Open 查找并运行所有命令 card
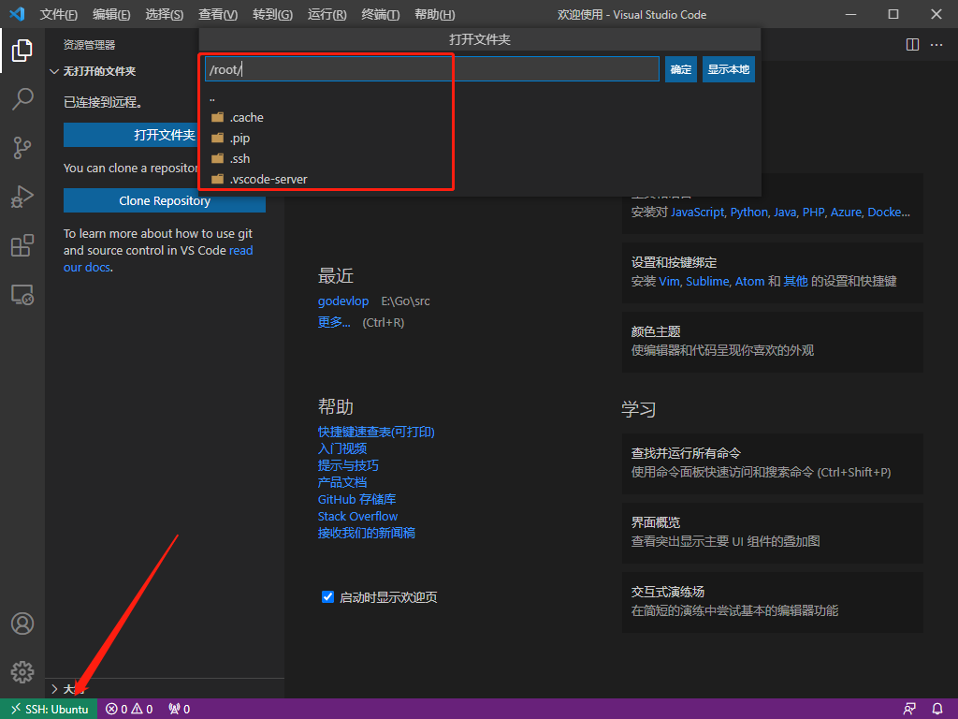This screenshot has width=958, height=719. click(772, 463)
